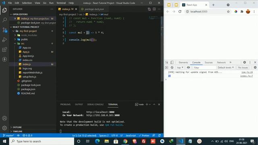Click the No Issues button in console
Screen dimensions: 258x145
click(243, 68)
